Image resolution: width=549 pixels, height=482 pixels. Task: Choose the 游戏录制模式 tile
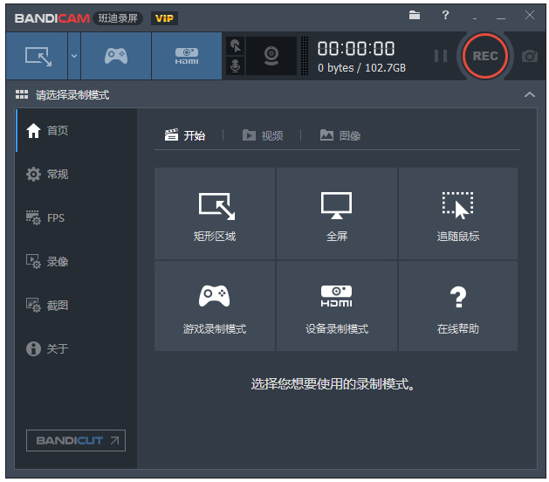point(215,306)
